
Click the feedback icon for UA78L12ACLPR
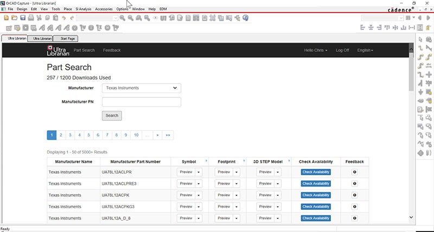[x=355, y=172]
